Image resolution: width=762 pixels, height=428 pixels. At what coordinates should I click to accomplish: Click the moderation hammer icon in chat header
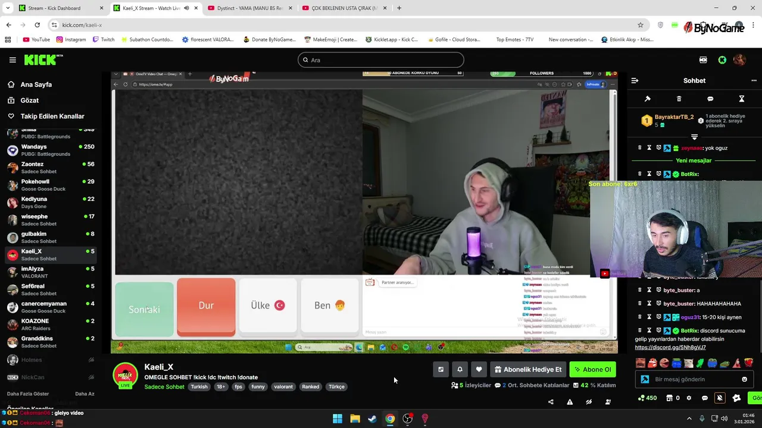[x=648, y=99]
